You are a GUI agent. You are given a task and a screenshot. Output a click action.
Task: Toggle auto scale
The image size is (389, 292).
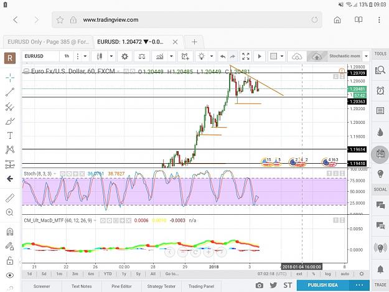pyautogui.click(x=345, y=274)
